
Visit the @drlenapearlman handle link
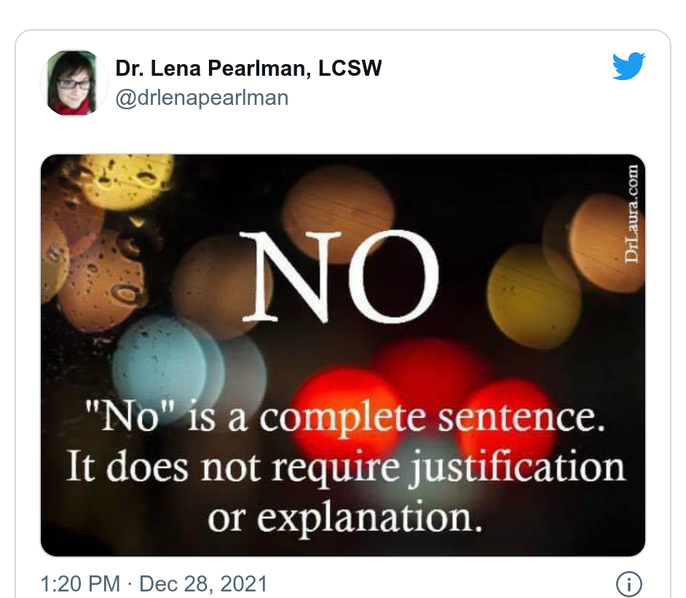[x=202, y=98]
